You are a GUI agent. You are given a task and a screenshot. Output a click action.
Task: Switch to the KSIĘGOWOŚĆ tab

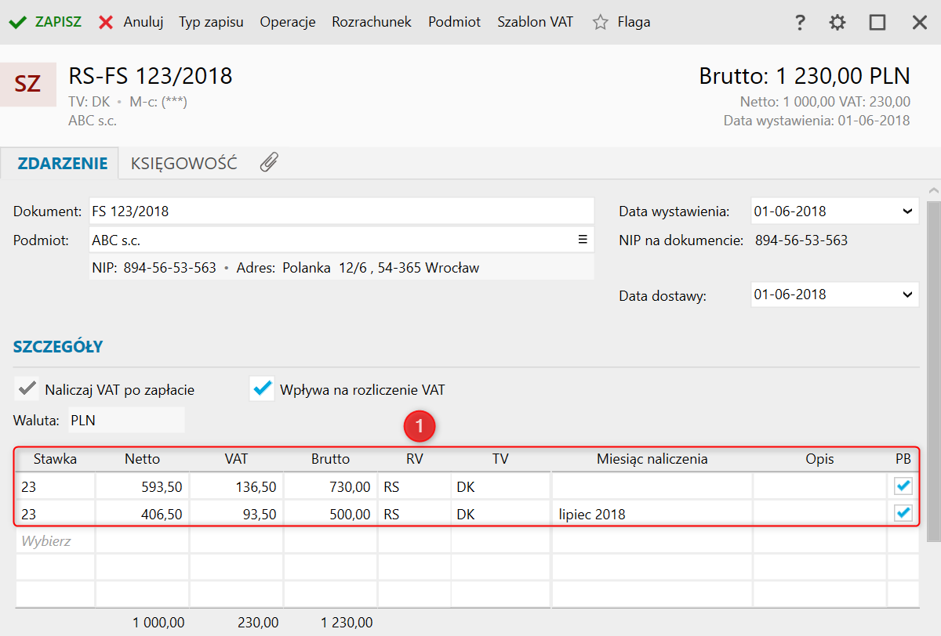pos(183,164)
